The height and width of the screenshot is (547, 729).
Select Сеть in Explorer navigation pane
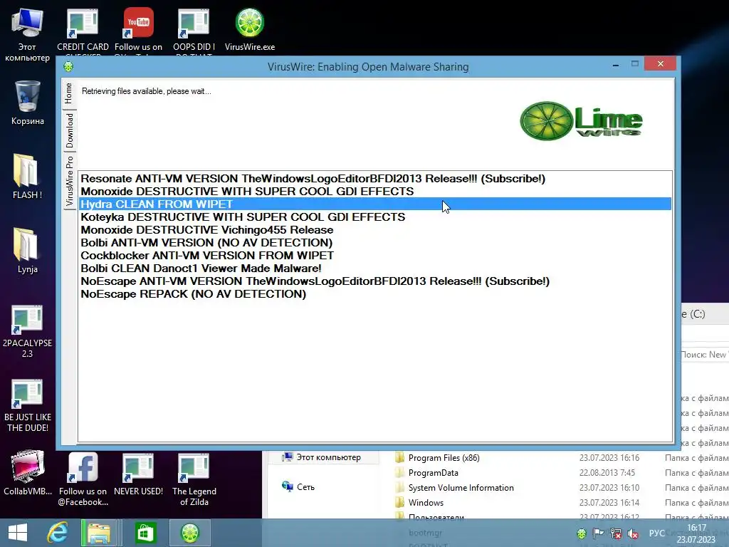298,487
